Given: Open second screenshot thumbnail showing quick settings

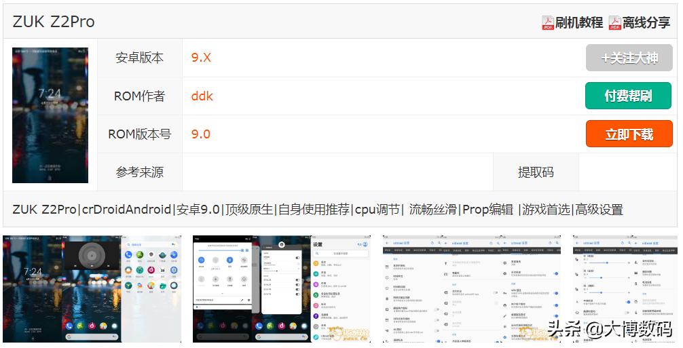Looking at the screenshot, I should (282, 289).
